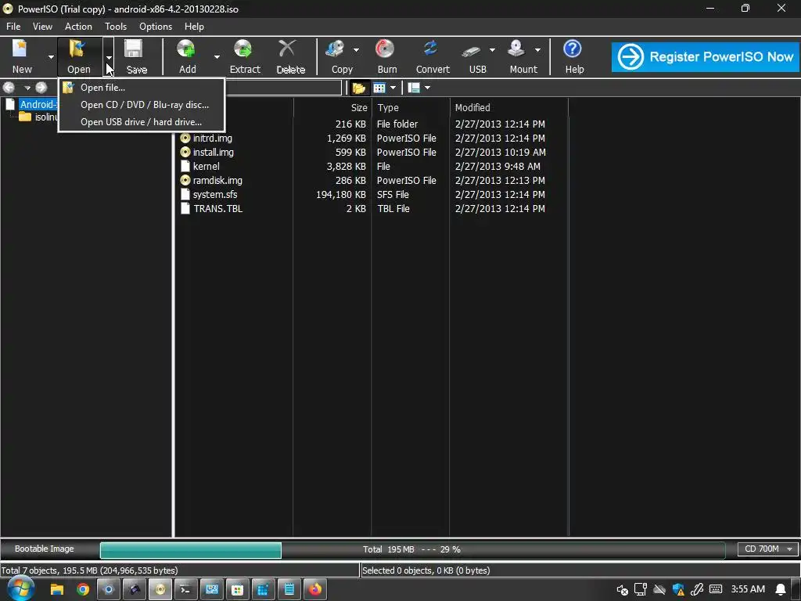Click the muted volume tray icon

(622, 590)
